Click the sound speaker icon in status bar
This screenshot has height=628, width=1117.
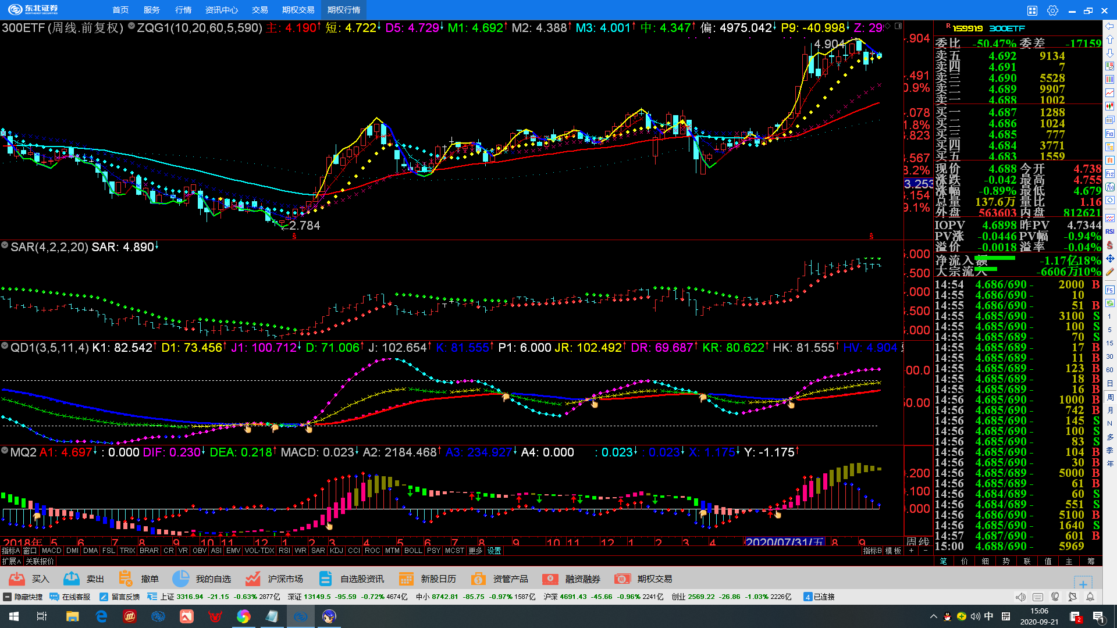pos(1020,597)
